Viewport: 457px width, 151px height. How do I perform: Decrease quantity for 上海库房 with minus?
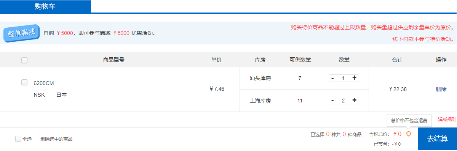tap(332, 101)
